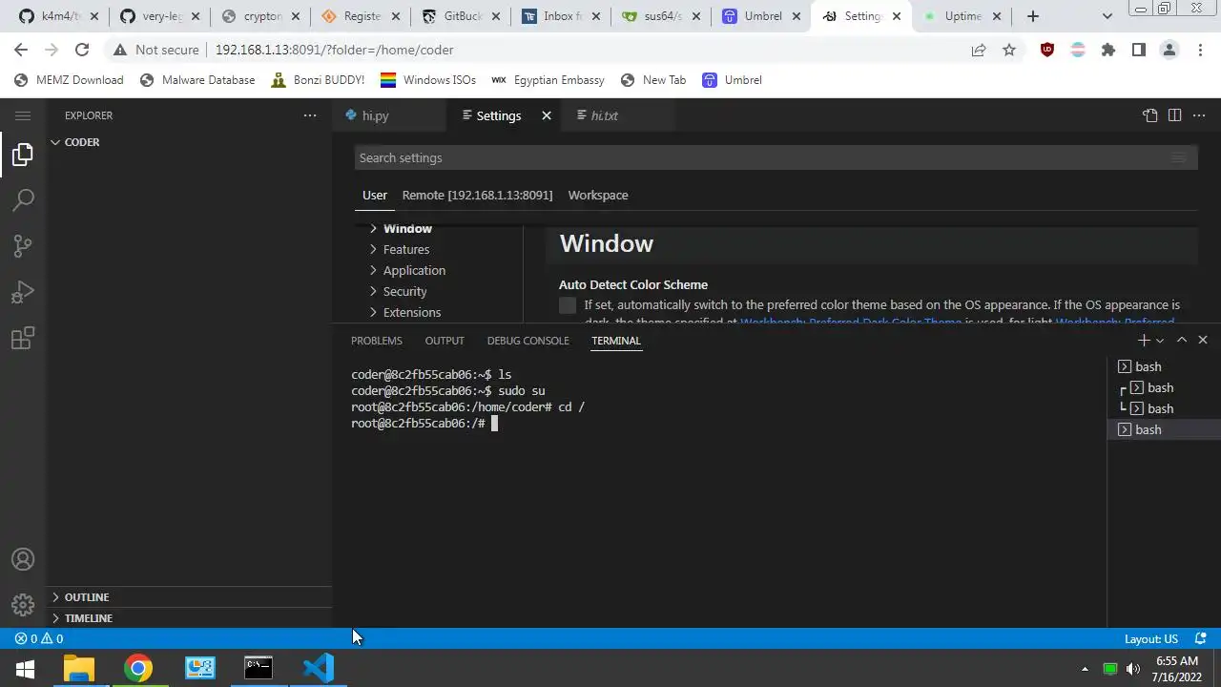Open Malware Database bookmark
Viewport: 1221px width, 687px height.
click(x=197, y=80)
